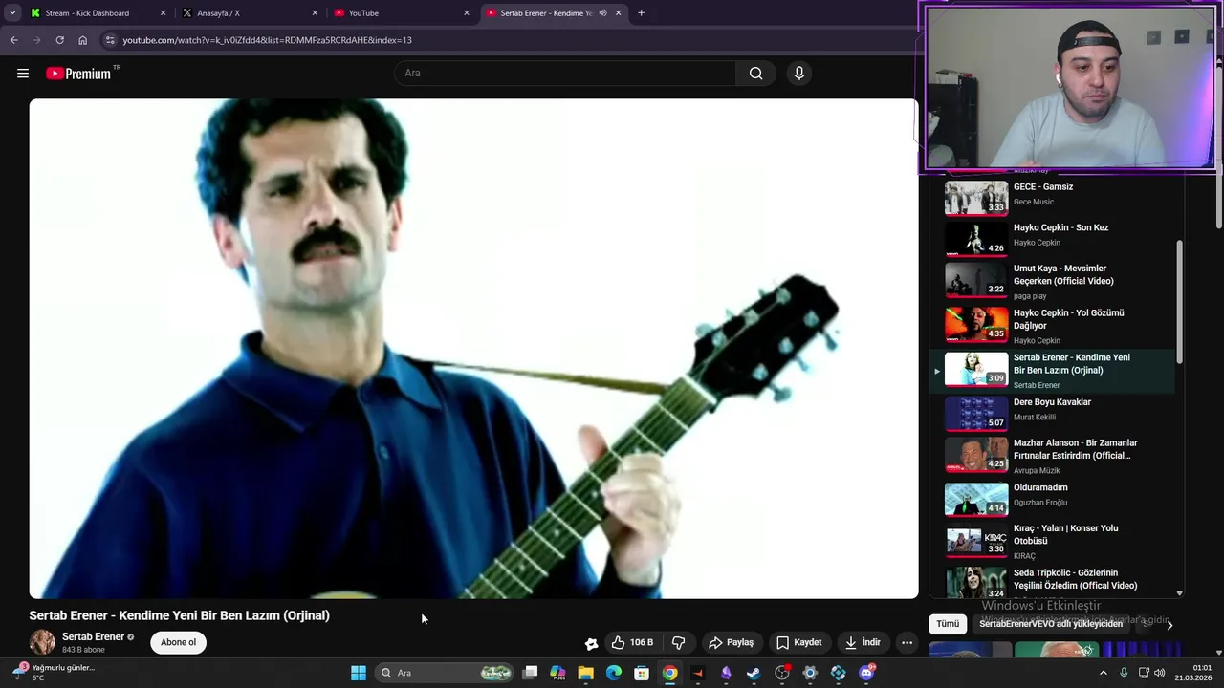
Task: Open the Sertab Erener channel name link
Action: (x=93, y=636)
